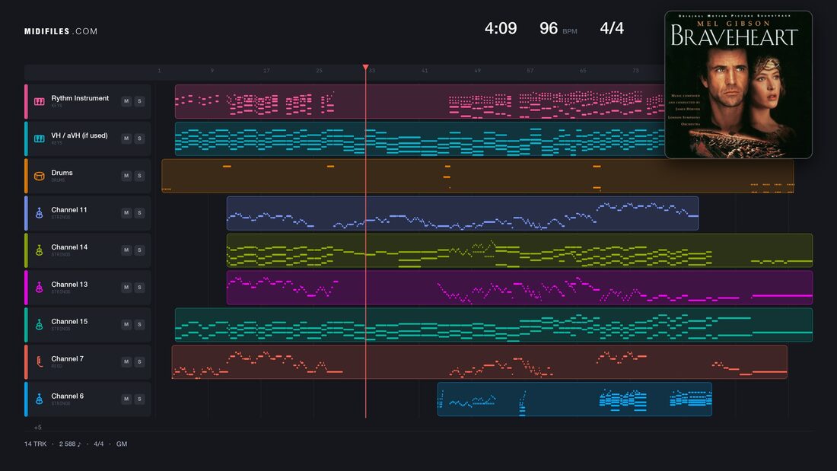Select the cyan VH / aVH MIDI clip

coord(419,138)
